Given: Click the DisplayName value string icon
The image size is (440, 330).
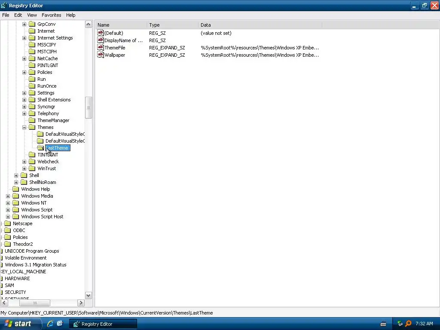Looking at the screenshot, I should click(101, 40).
